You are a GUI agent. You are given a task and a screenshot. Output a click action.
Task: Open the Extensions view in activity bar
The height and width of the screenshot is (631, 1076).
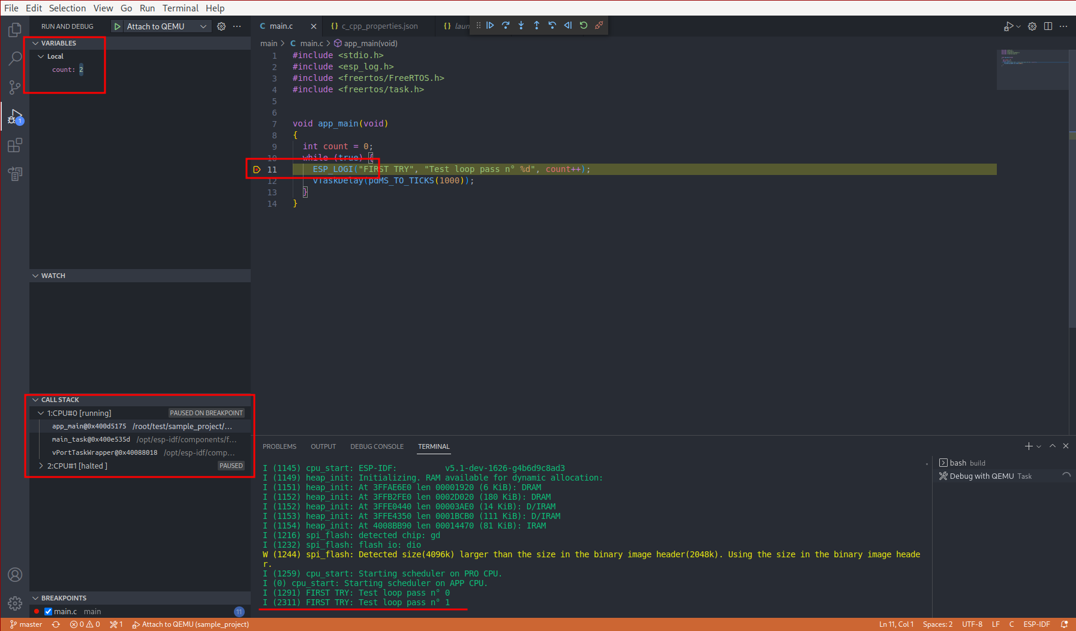click(15, 145)
